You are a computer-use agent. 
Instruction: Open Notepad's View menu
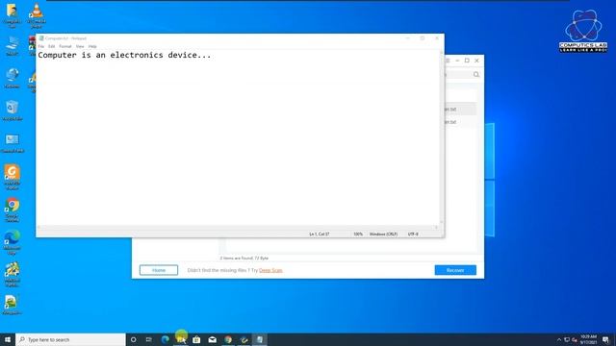click(x=80, y=46)
